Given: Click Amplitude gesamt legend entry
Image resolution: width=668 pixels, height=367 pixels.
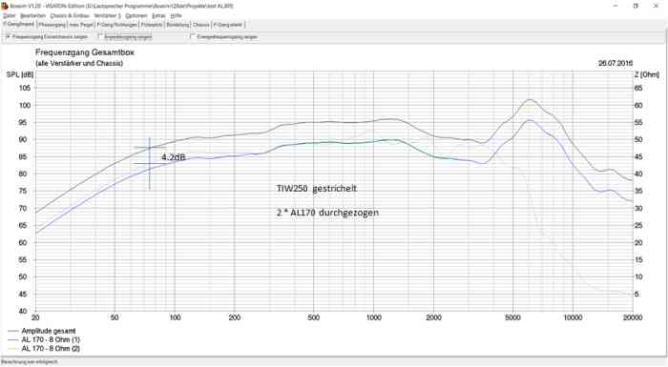Looking at the screenshot, I should tap(42, 331).
